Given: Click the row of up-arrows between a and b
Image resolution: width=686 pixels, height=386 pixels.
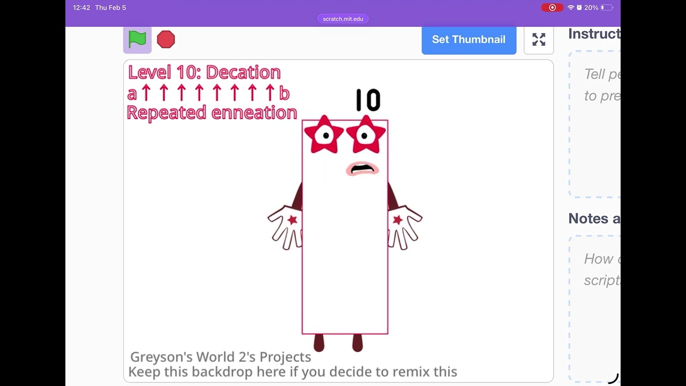Looking at the screenshot, I should coord(208,93).
